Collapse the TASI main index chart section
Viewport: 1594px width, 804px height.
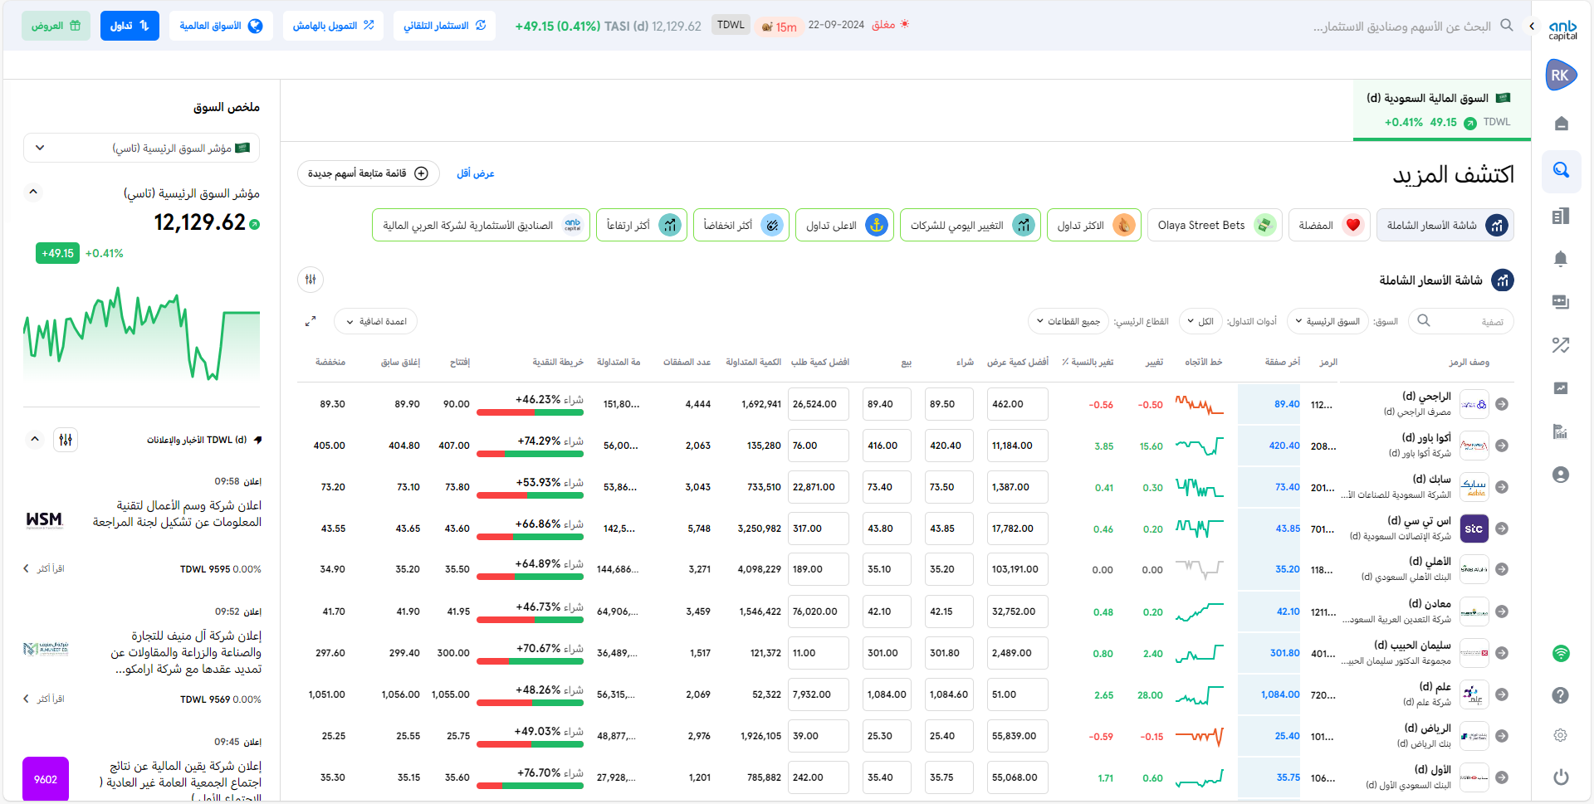(x=33, y=192)
